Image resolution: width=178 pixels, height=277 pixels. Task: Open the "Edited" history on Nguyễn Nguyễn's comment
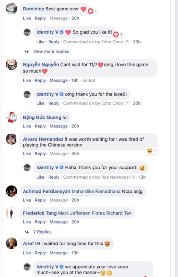89,80
